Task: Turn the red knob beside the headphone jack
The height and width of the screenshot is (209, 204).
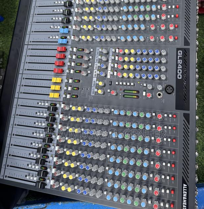Action: [x=149, y=95]
